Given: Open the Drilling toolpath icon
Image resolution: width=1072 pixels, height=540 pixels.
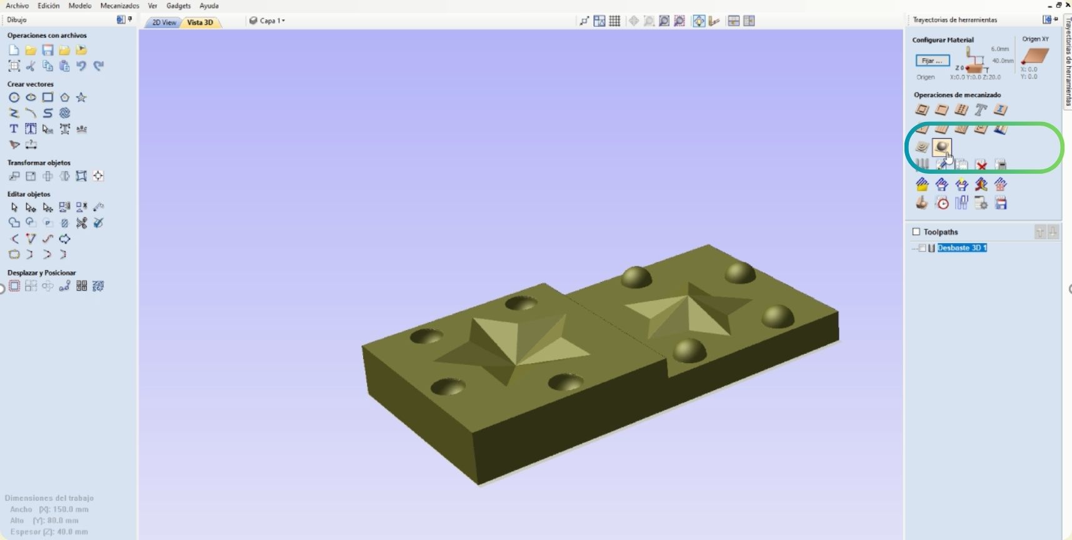Looking at the screenshot, I should 961,110.
